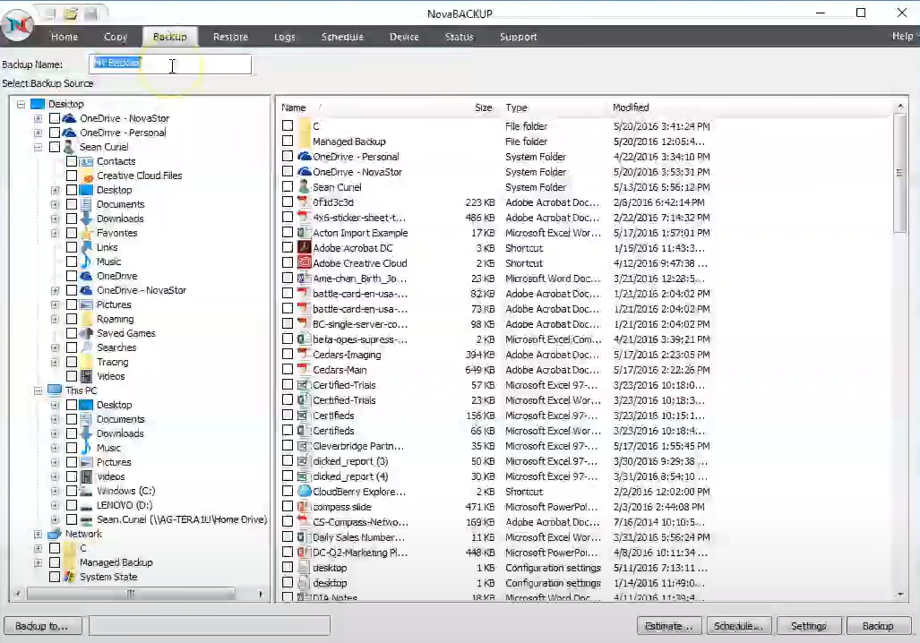
Task: Click the Contacts icon in tree
Action: point(86,161)
